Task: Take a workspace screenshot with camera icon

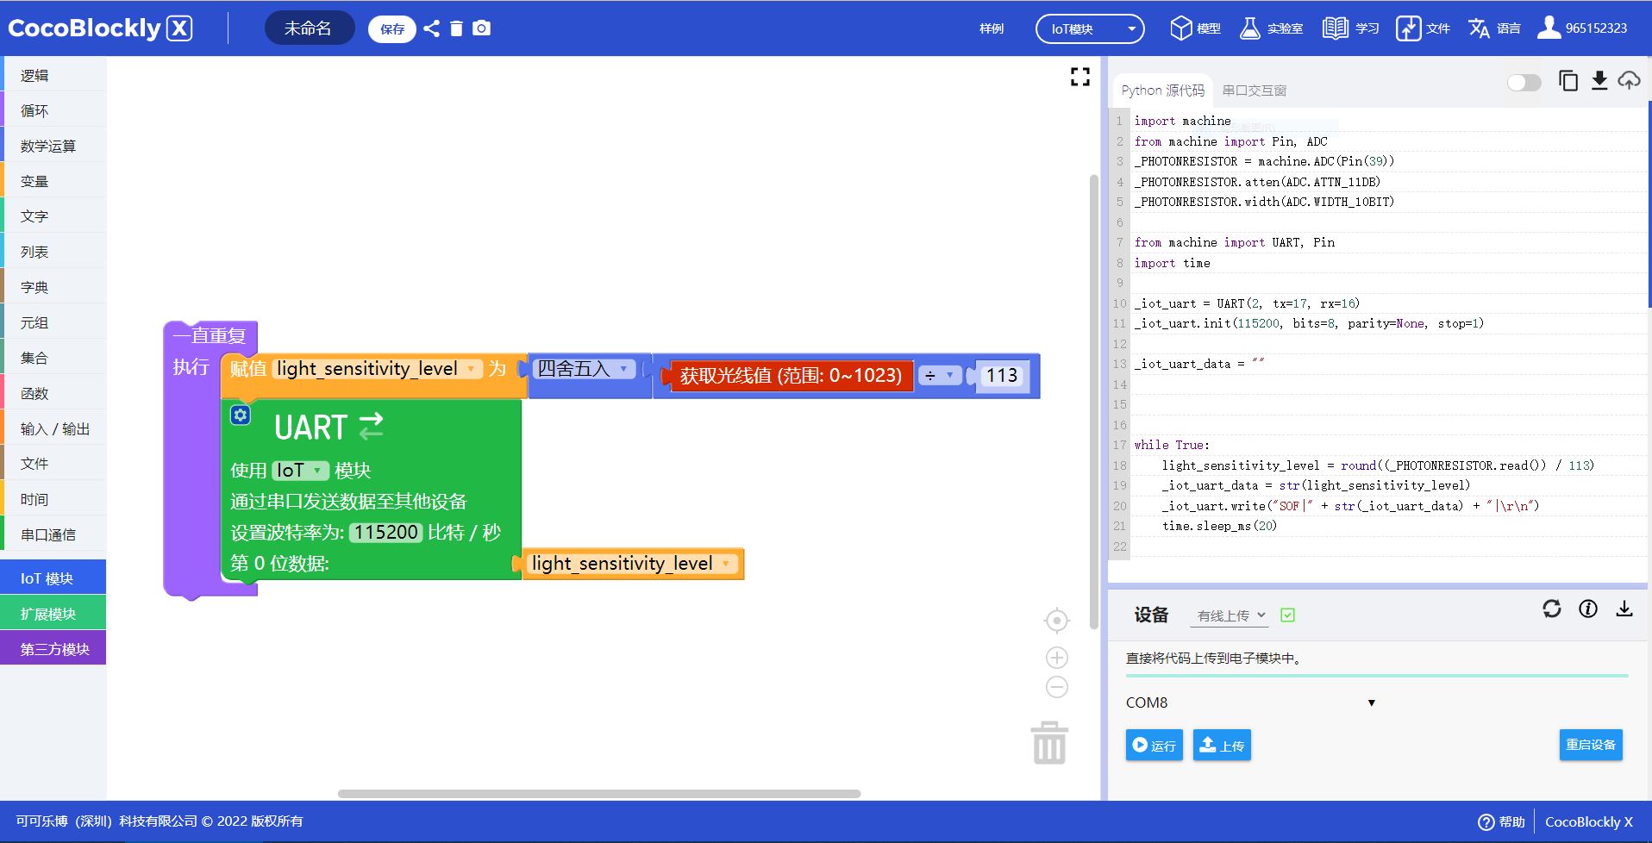Action: 482,28
